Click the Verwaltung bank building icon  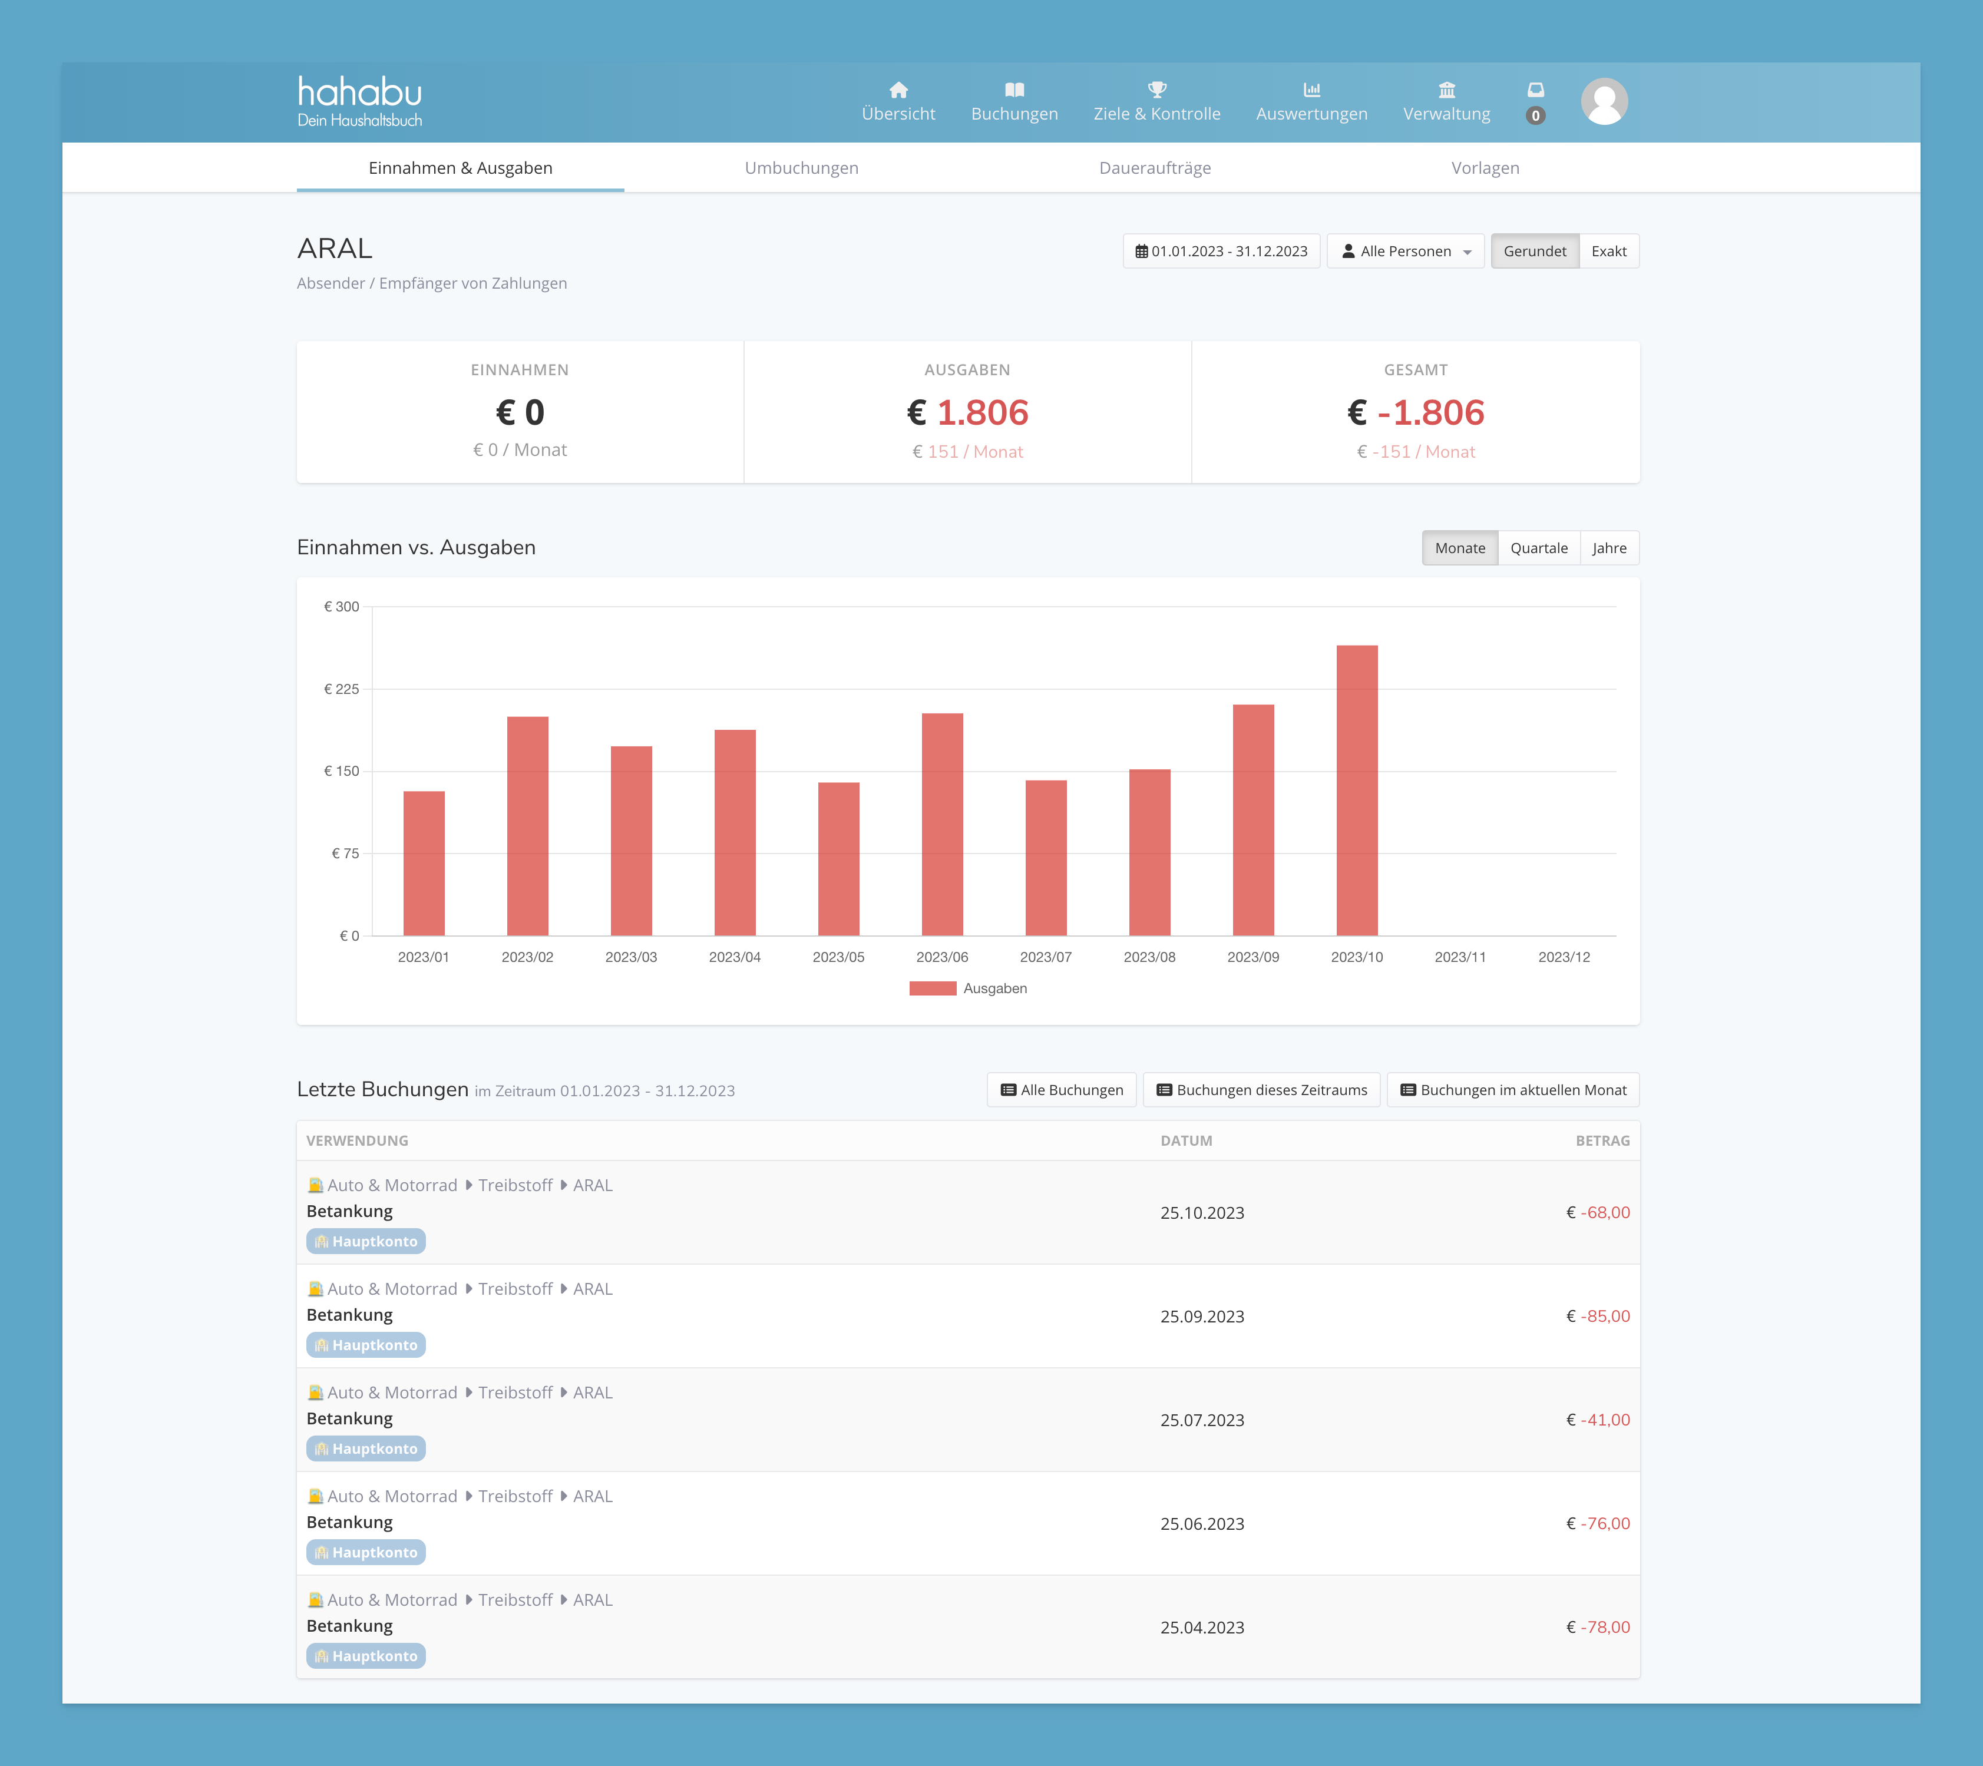pos(1446,90)
